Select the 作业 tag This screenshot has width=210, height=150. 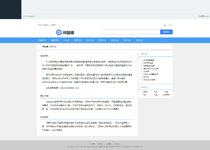click(156, 95)
